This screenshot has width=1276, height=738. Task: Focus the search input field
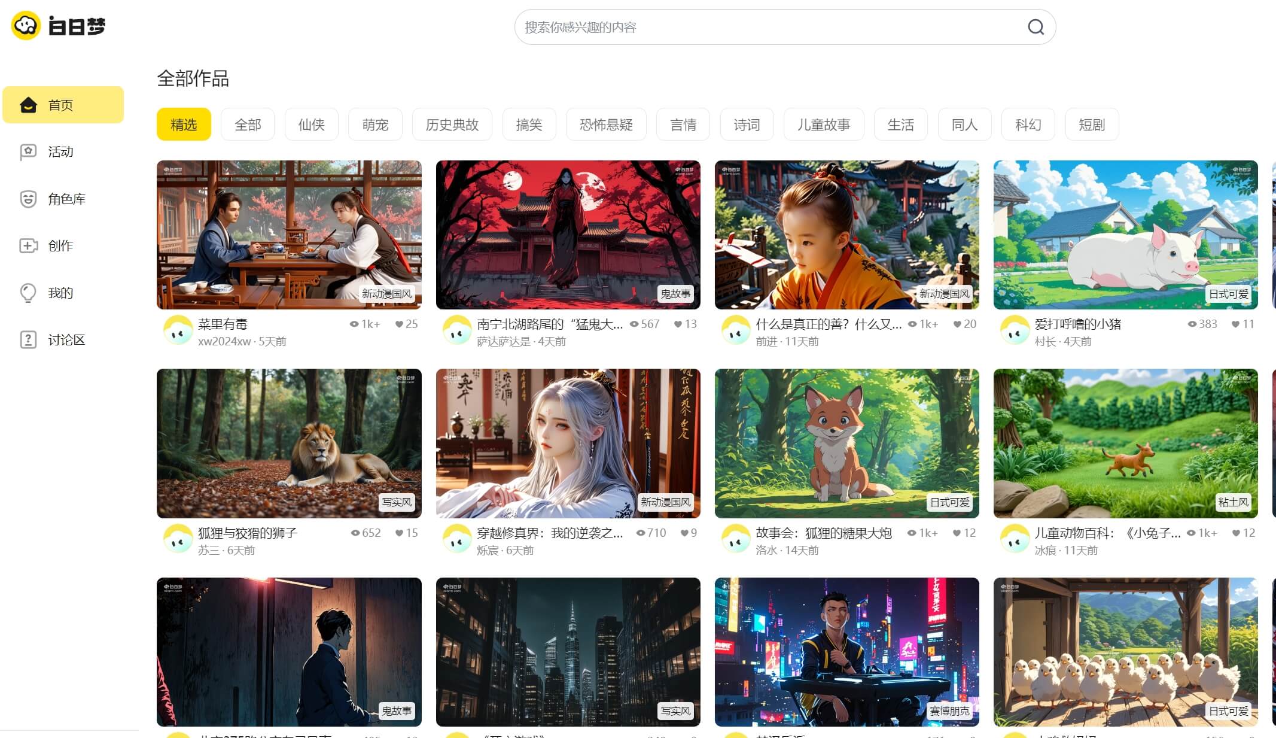click(x=766, y=27)
